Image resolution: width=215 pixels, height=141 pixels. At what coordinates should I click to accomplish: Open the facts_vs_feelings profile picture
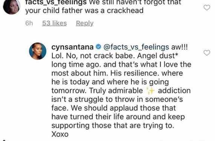[12, 6]
